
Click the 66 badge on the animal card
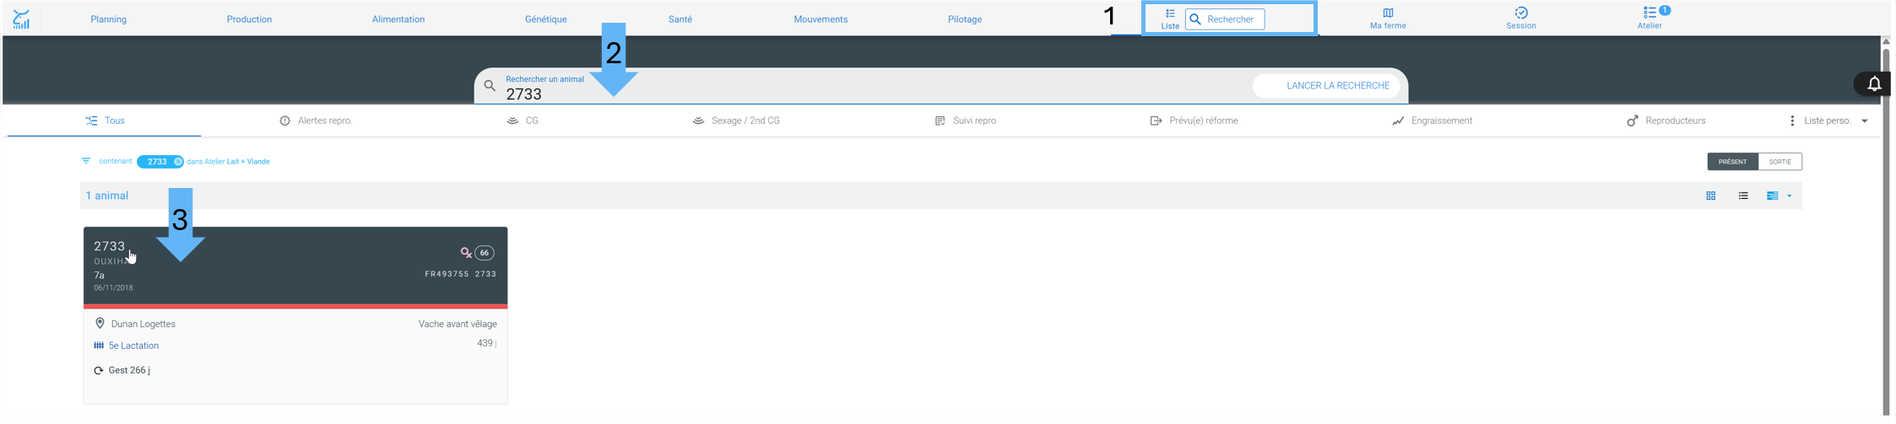click(x=485, y=253)
